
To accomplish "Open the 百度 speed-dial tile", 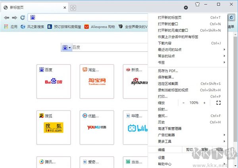I will pyautogui.click(x=54, y=81).
